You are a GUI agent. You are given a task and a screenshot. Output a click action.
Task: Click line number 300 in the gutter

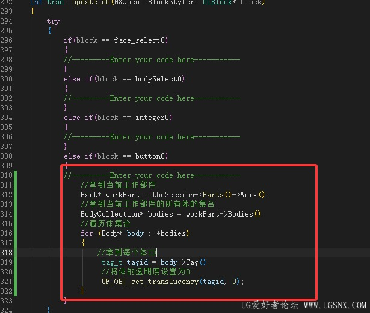pyautogui.click(x=7, y=79)
